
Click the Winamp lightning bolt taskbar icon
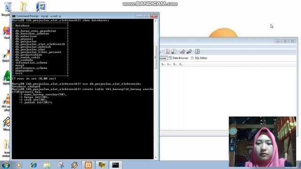74,165
